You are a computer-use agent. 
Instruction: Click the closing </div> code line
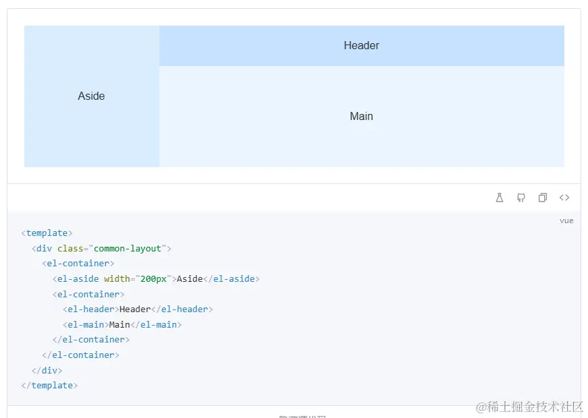coord(47,370)
